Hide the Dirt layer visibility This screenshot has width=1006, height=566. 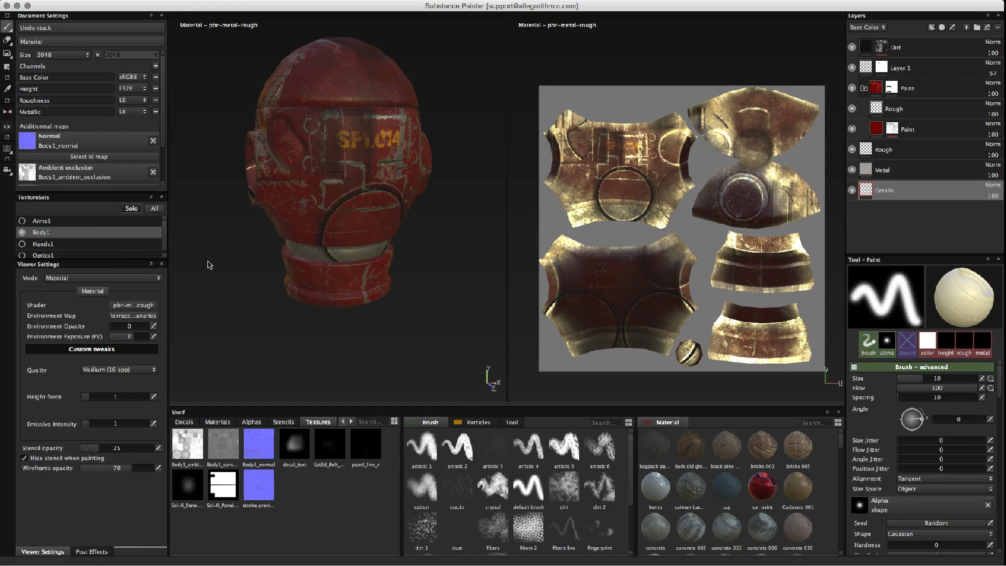852,48
